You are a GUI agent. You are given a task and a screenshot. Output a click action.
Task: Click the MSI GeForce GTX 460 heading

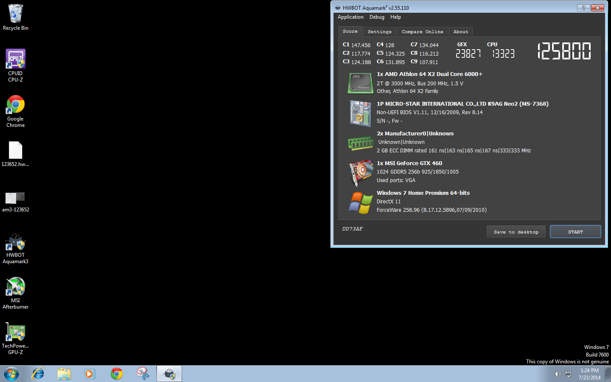click(409, 163)
